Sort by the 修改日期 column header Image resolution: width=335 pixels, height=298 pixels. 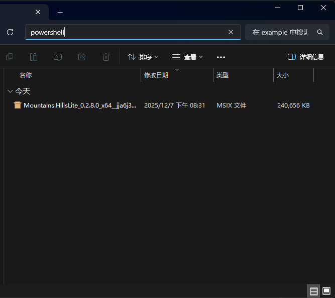click(x=156, y=75)
